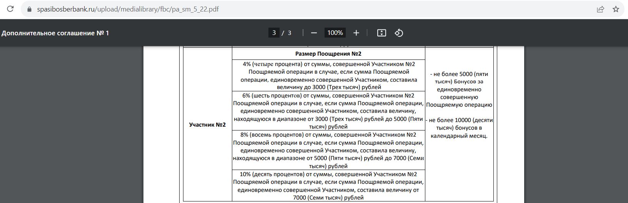628x203 pixels.
Task: Click the 4% (четыре процента) paragraph
Action: pos(328,75)
